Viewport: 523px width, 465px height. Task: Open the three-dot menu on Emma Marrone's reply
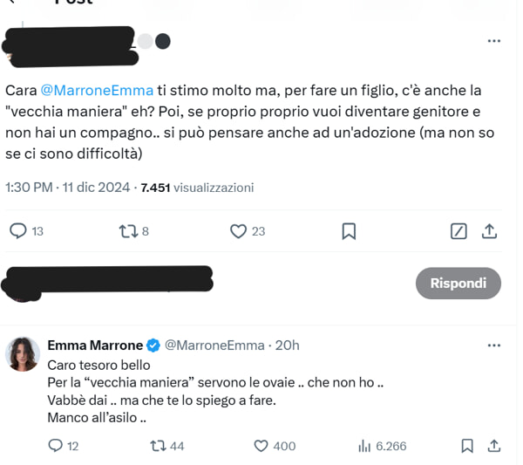pos(494,345)
